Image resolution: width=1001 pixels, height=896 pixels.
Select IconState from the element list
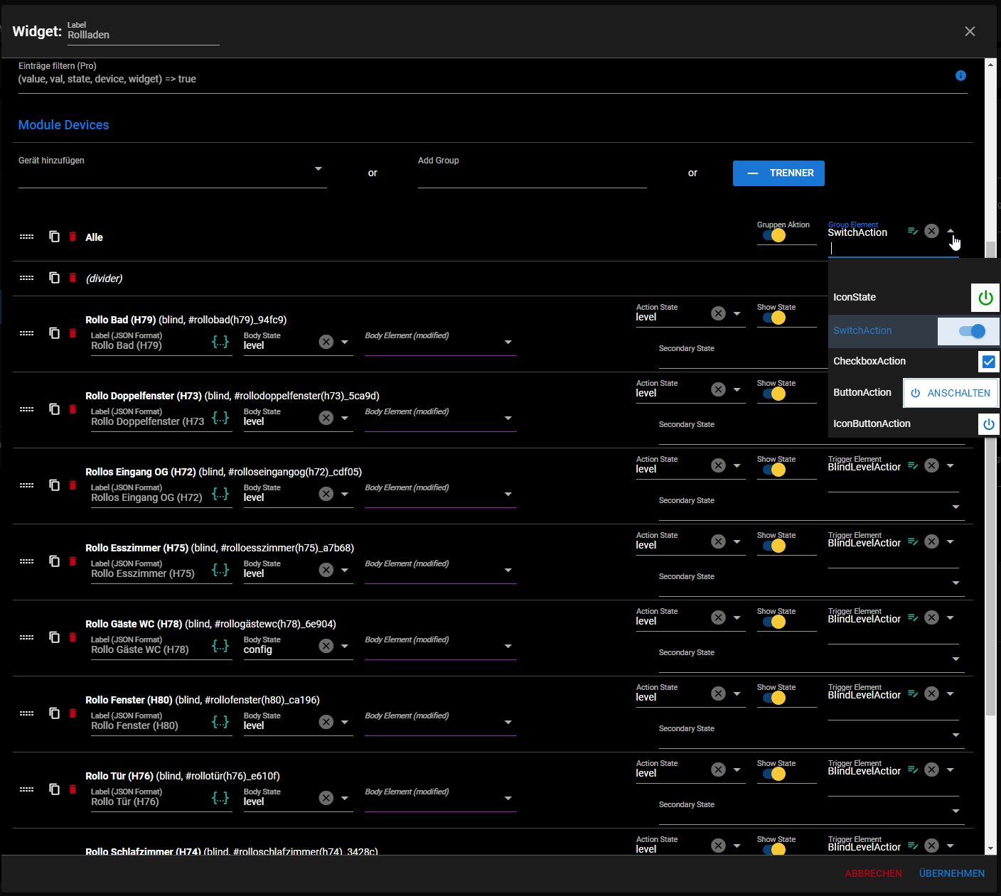tap(914, 298)
